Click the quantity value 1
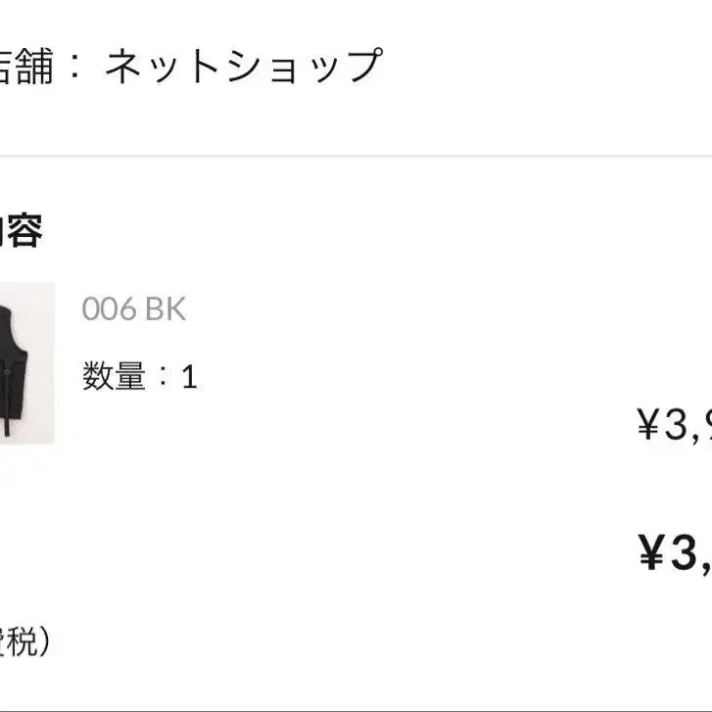712x712 pixels. coord(190,378)
